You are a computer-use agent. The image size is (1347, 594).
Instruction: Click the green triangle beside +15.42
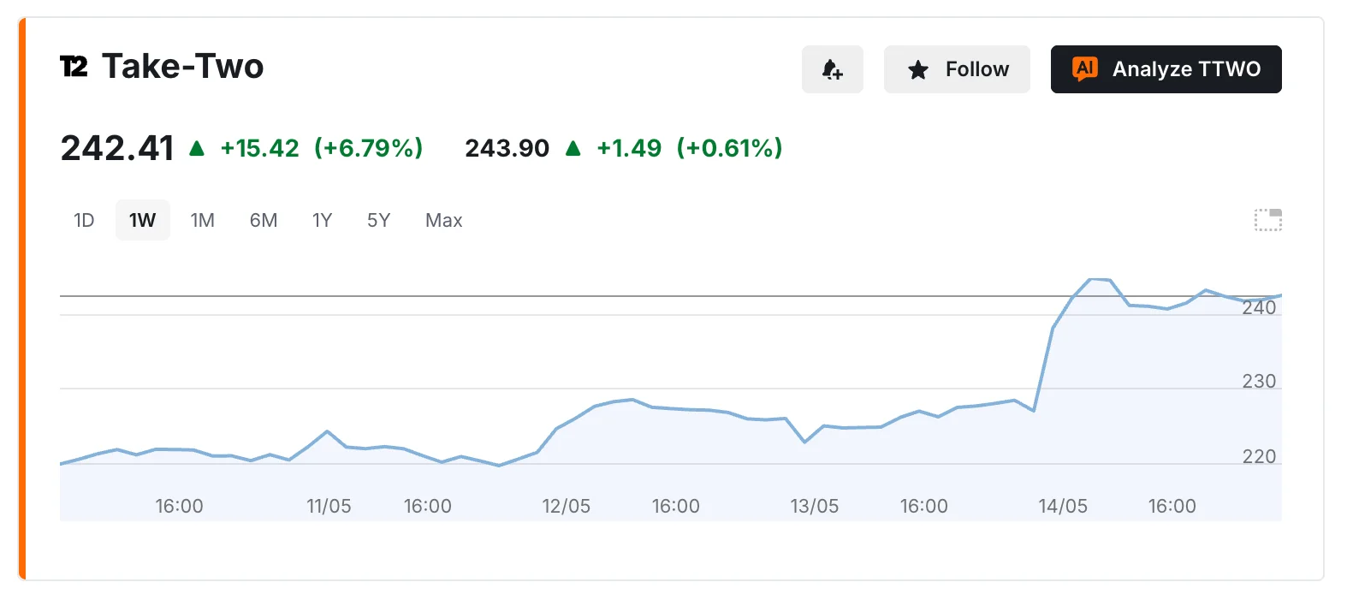click(x=197, y=148)
